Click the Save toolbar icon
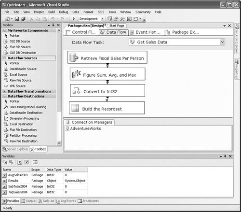Screen dimensions: 241x212 tap(17, 19)
